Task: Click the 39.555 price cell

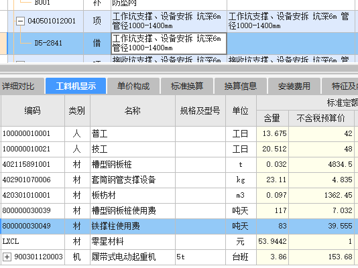Action: tap(321, 226)
